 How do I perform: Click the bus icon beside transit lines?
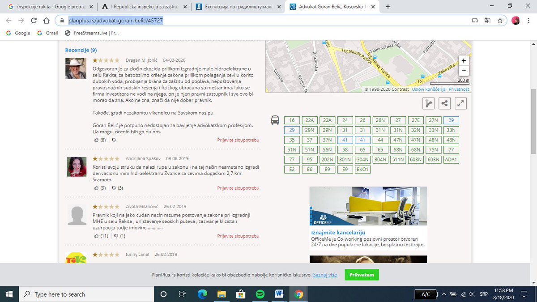click(x=275, y=120)
